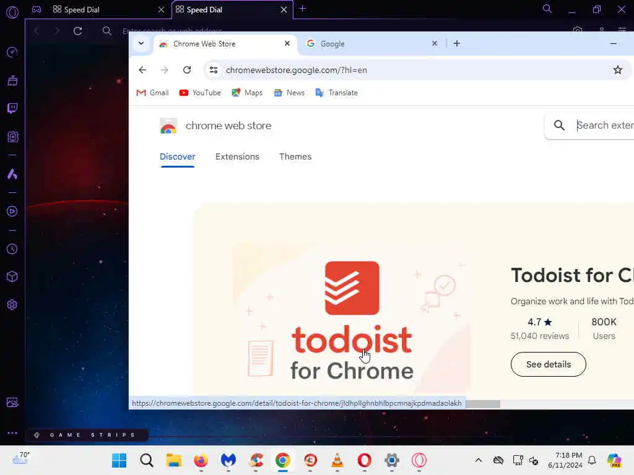634x475 pixels.
Task: Open VLC media player from the taskbar
Action: [337, 460]
